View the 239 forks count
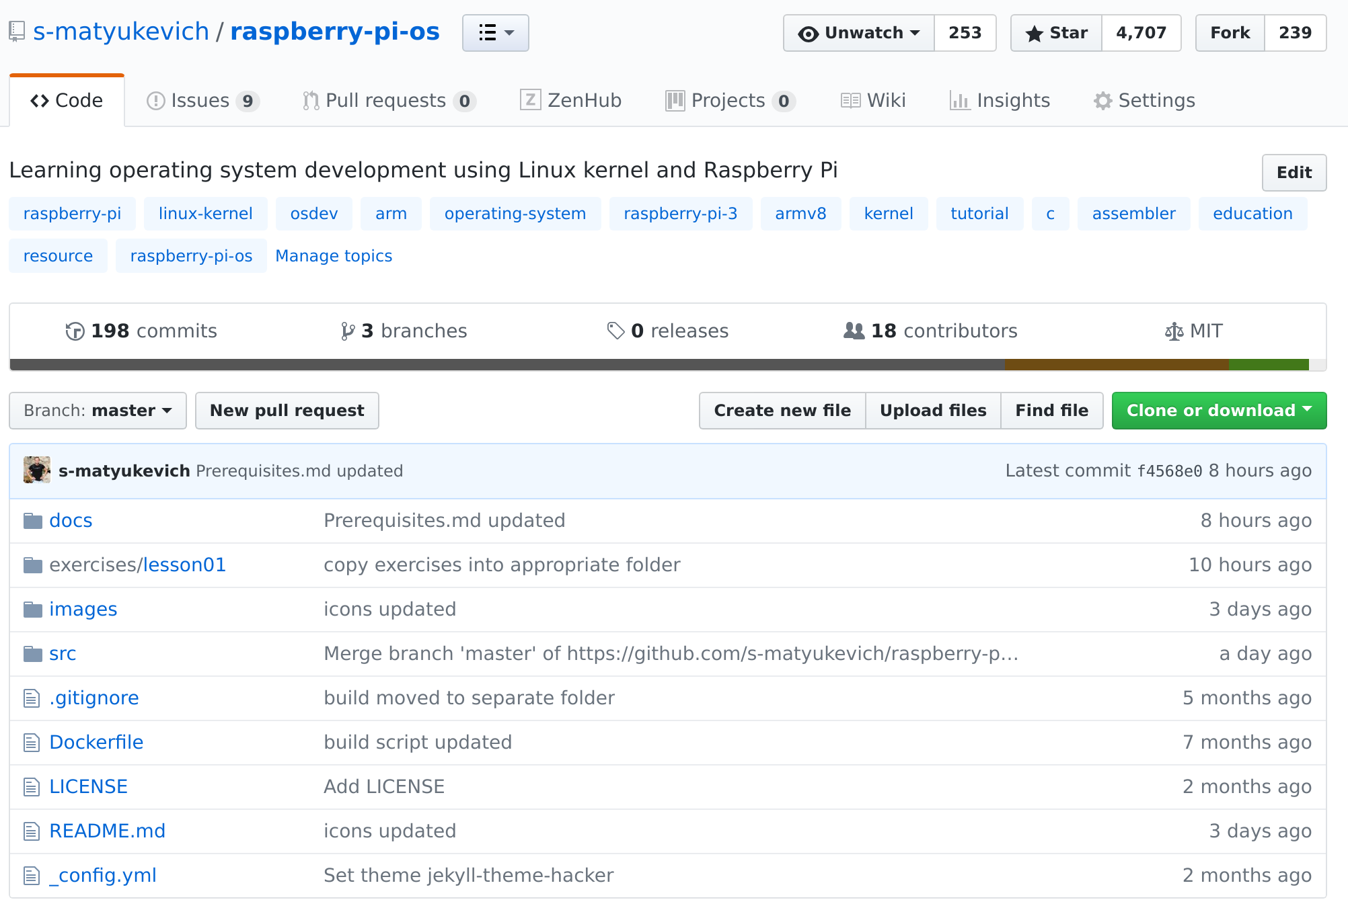The width and height of the screenshot is (1348, 910). coord(1296,33)
